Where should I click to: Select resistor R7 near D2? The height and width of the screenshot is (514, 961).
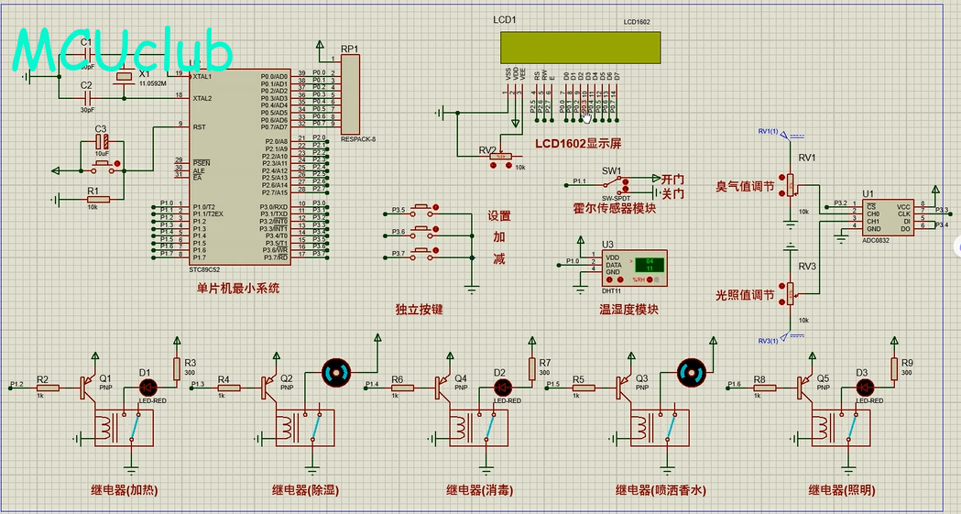pyautogui.click(x=532, y=368)
